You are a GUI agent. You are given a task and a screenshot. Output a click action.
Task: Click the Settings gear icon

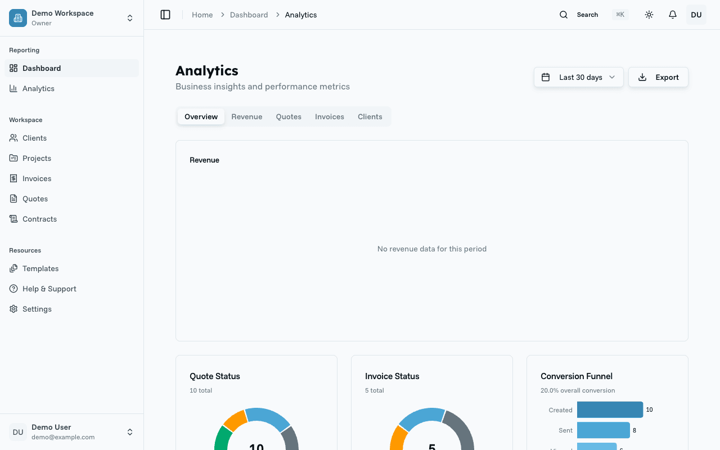click(x=13, y=309)
